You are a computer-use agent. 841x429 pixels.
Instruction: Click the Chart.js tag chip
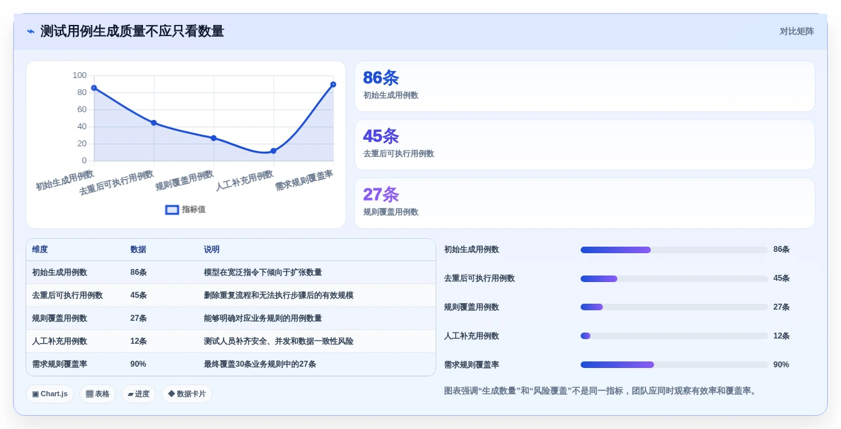tap(50, 394)
